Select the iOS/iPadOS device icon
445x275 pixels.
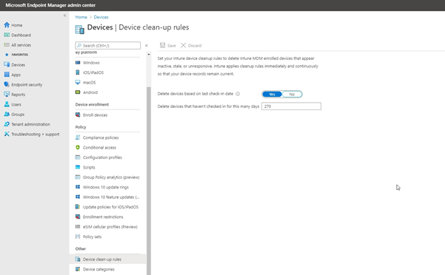click(x=78, y=72)
